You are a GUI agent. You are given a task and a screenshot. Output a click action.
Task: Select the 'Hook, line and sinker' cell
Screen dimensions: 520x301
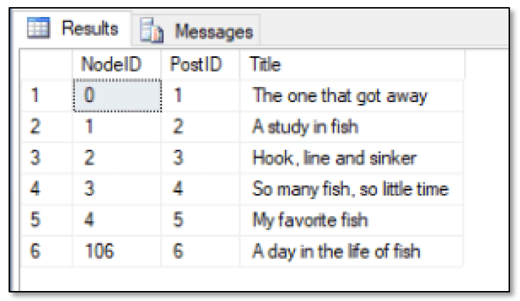(351, 158)
